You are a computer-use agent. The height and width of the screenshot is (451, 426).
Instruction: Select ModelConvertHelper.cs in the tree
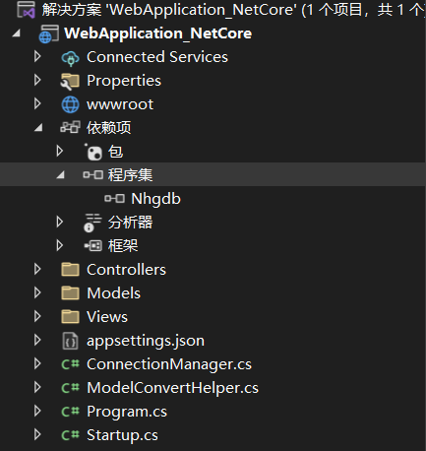[x=172, y=388]
